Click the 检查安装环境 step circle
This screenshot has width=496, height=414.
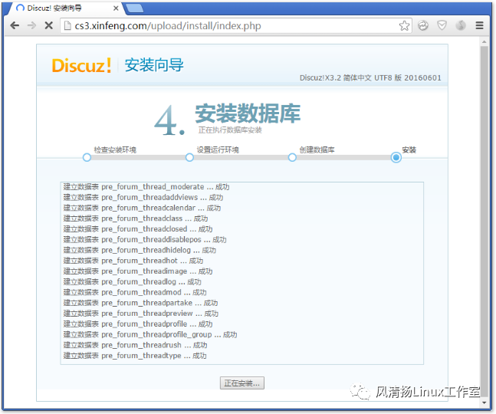pos(87,157)
